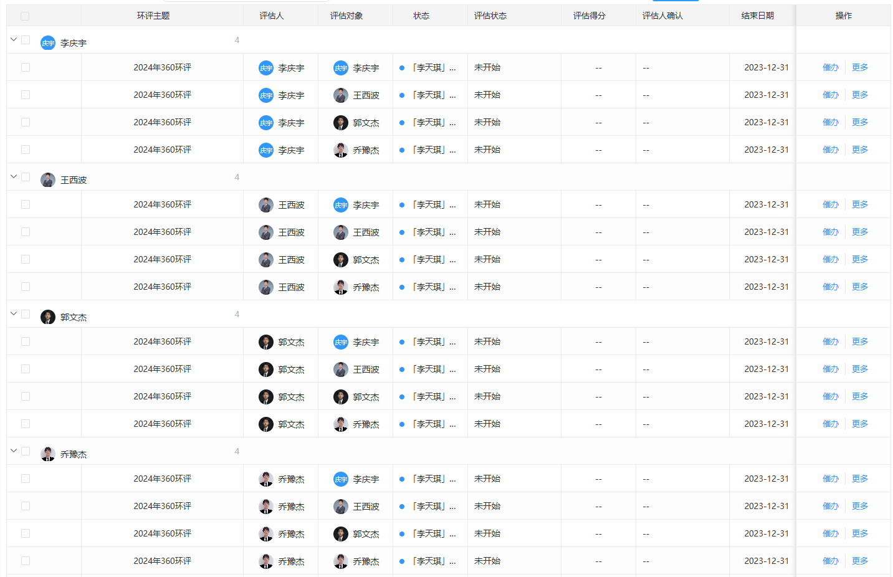Click target 郭文杰's avatar in 李庆宇's evaluator row

point(340,123)
